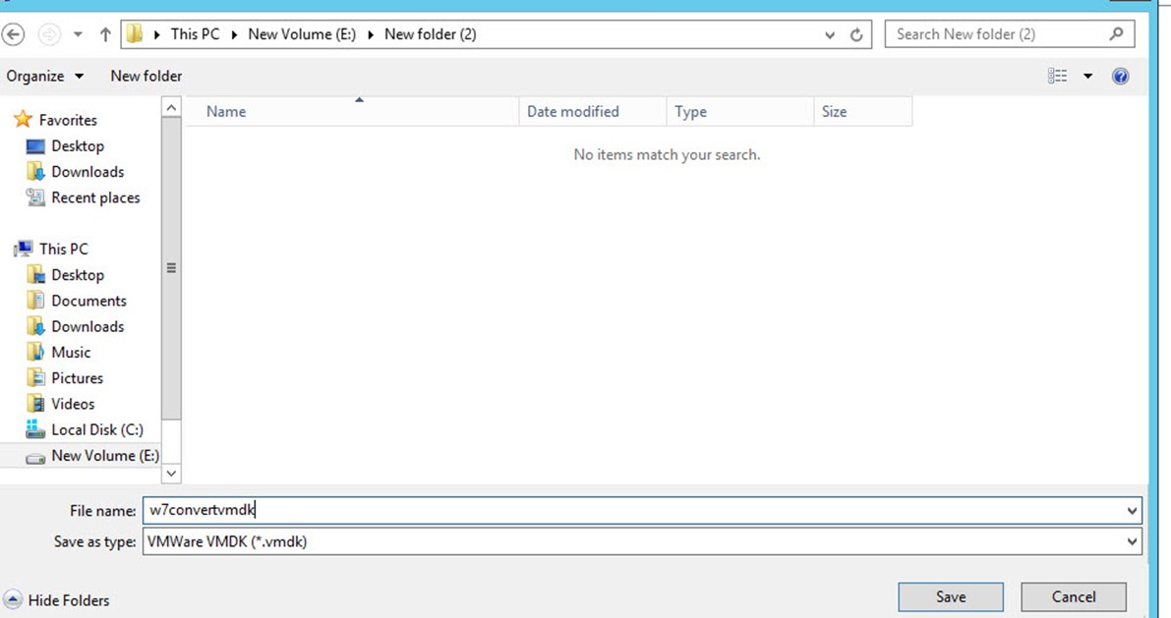Click the navigation pane scroll down arrow
Viewport: 1171px width, 618px height.
(x=171, y=474)
